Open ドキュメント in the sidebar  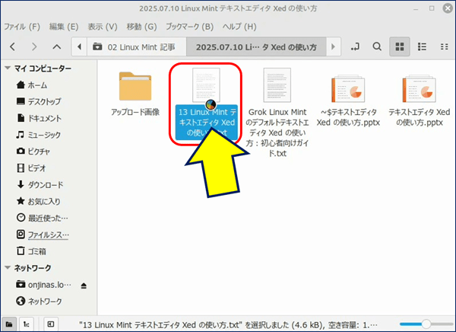pyautogui.click(x=39, y=118)
